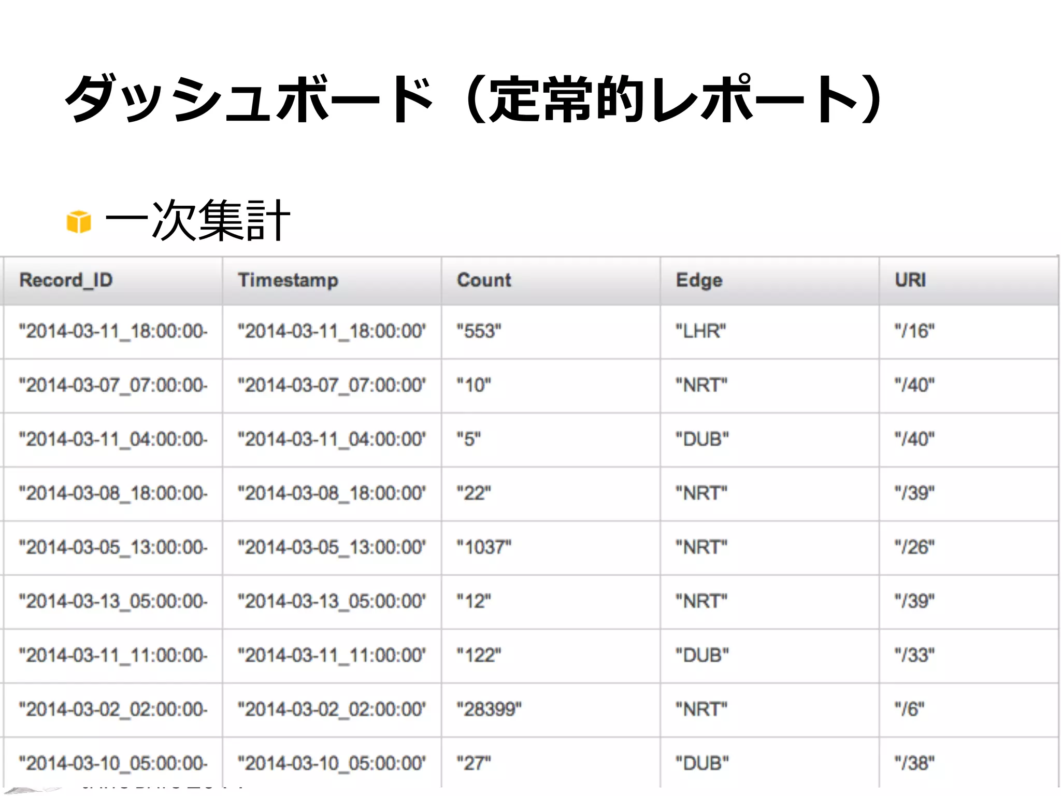Select URI cell "/16"
1061x796 pixels.
[x=969, y=332]
